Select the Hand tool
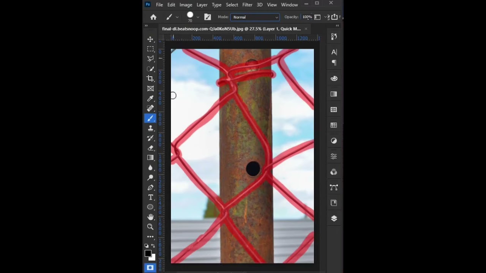Screen dimensions: 486x273 150,217
